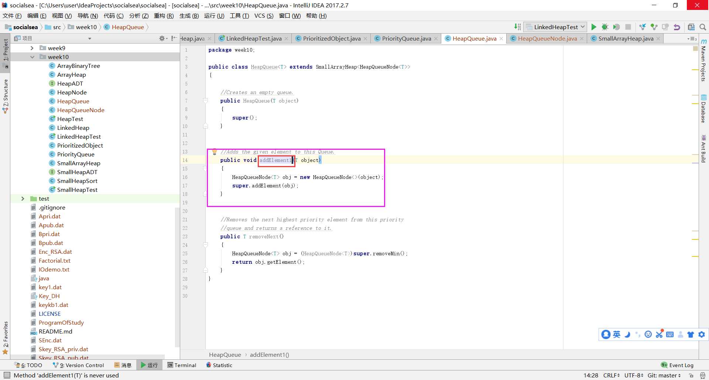Run with coverage icon in toolbar
The image size is (709, 380).
pyautogui.click(x=616, y=27)
